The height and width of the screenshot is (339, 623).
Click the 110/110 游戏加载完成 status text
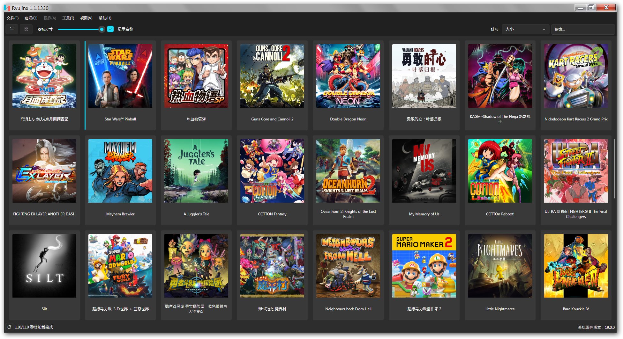[34, 327]
